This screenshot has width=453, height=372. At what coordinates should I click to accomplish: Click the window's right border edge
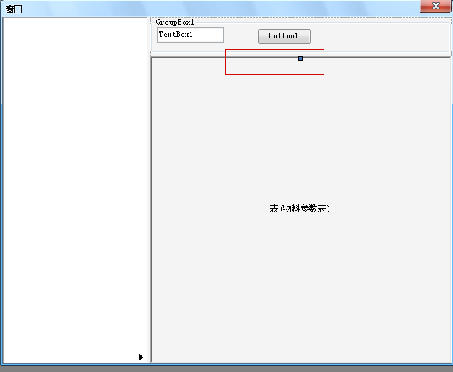pyautogui.click(x=451, y=188)
